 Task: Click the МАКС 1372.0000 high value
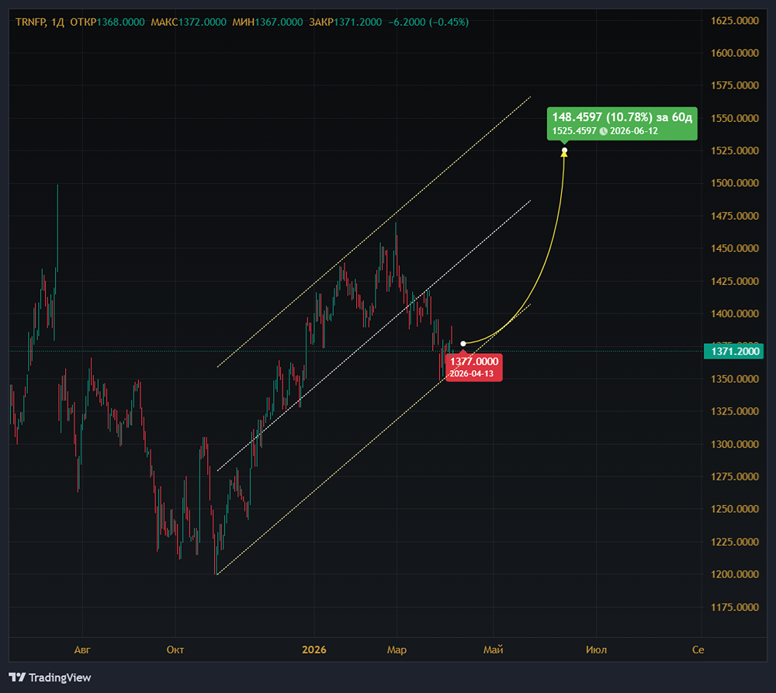(189, 22)
